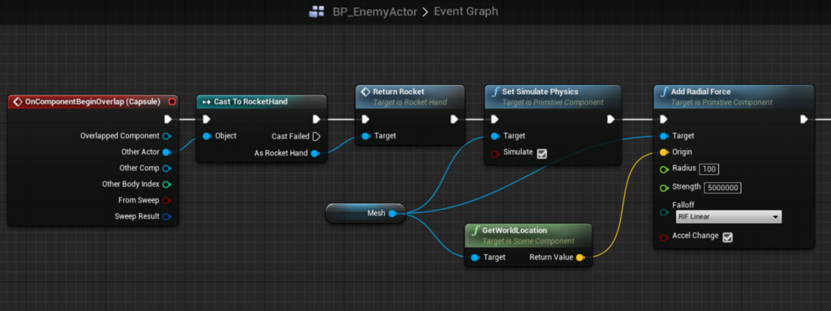Click the Mesh variable output pin
The image size is (831, 311).
[392, 214]
